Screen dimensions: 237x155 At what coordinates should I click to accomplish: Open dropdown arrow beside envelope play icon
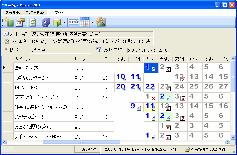click(x=65, y=23)
